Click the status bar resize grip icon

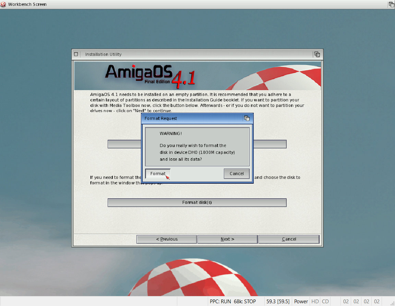392,303
